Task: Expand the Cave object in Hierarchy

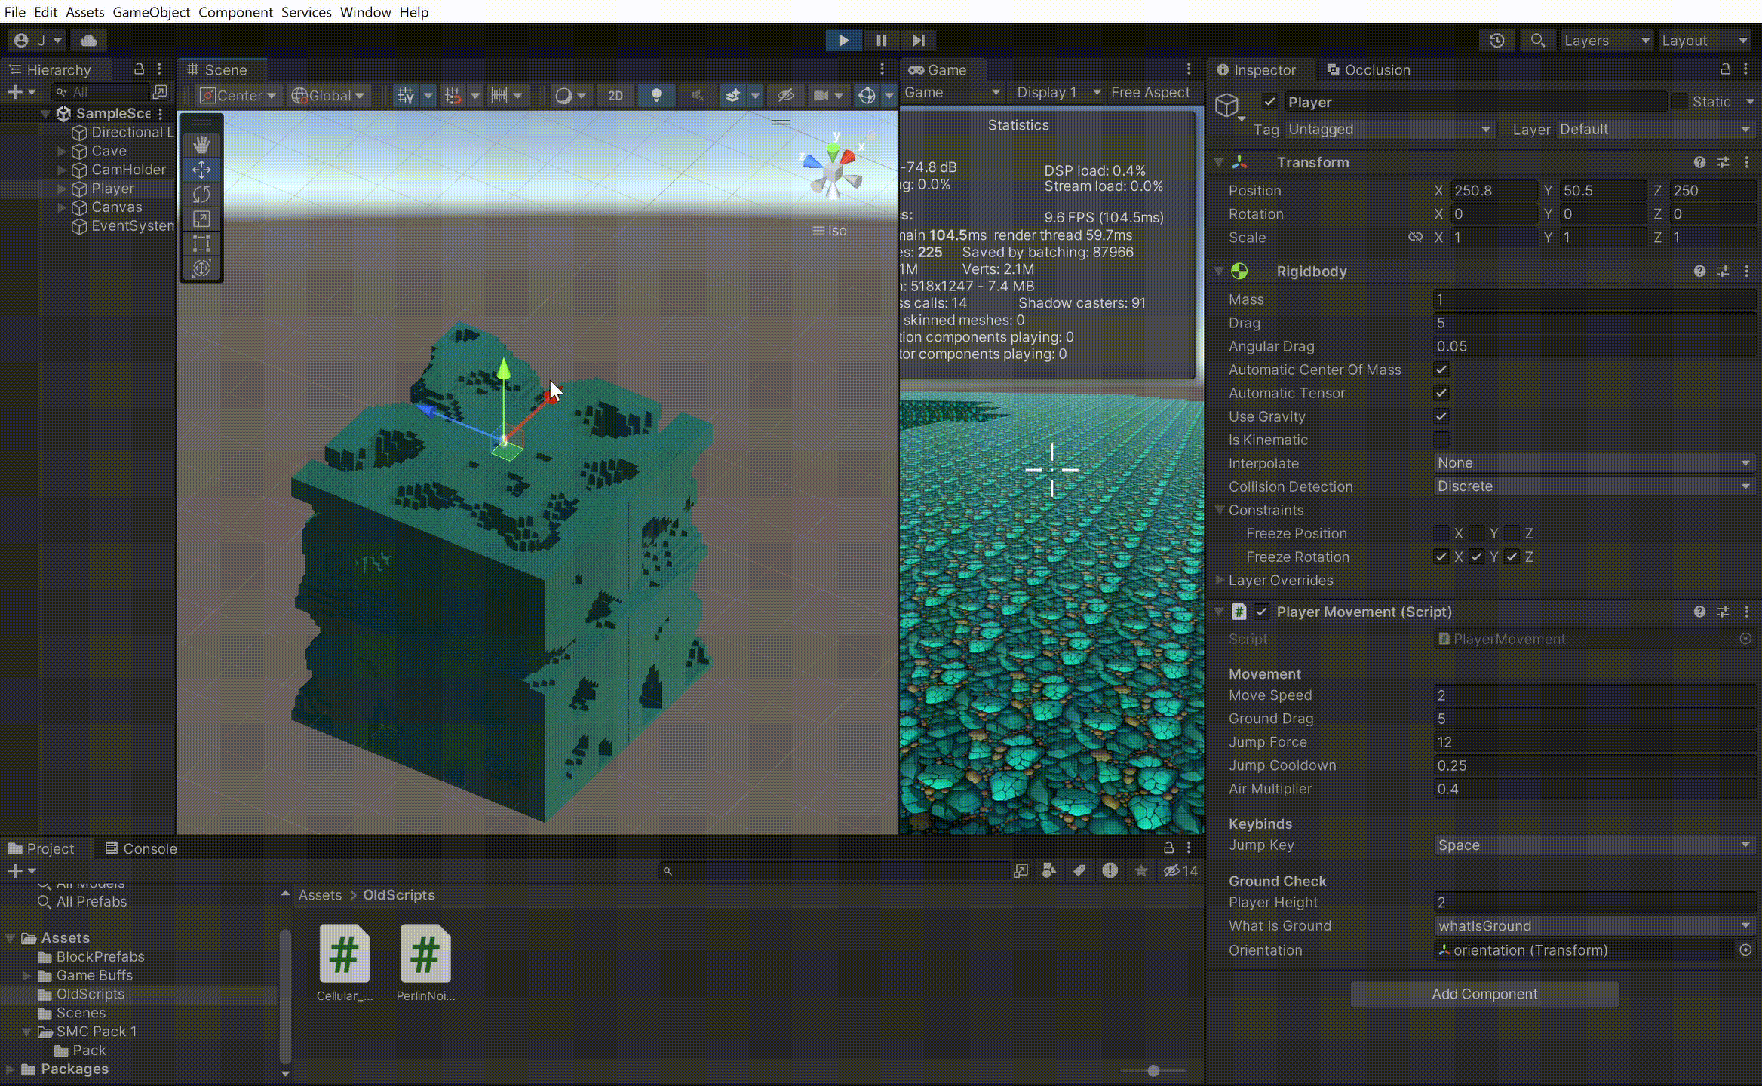Action: point(62,151)
